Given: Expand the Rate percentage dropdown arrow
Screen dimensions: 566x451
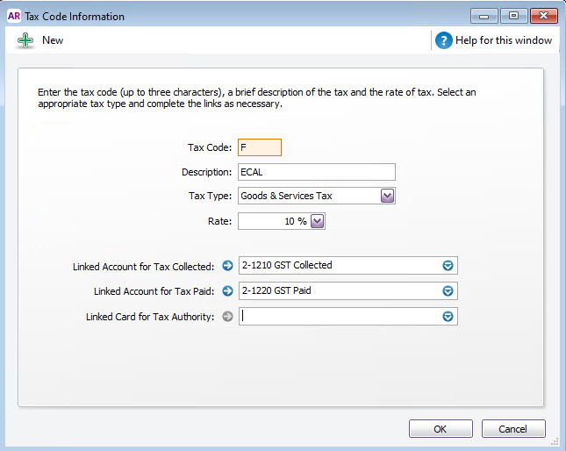Looking at the screenshot, I should (318, 221).
